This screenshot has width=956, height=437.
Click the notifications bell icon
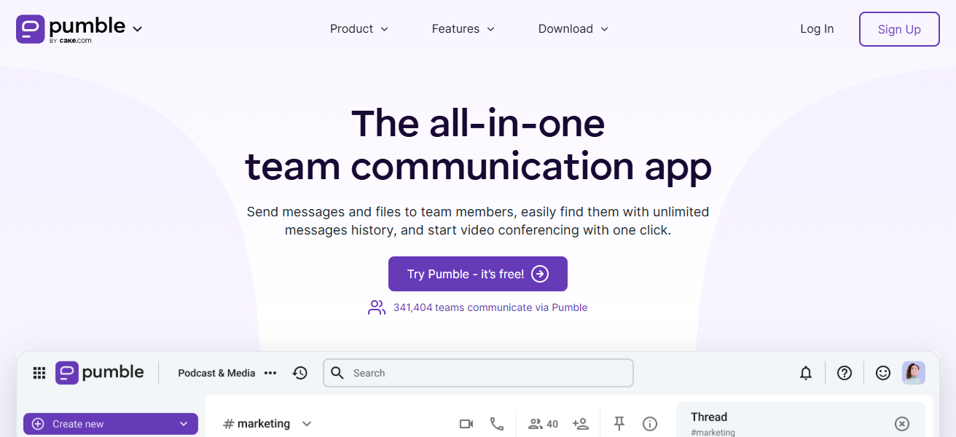coord(806,373)
